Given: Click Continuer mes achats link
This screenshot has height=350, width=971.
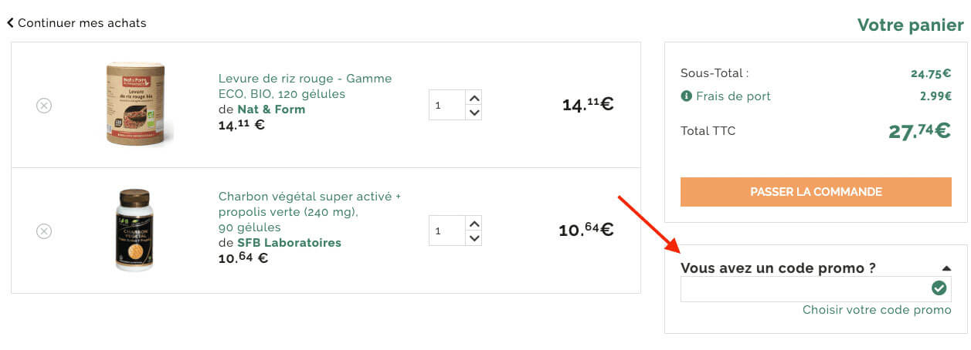Looking at the screenshot, I should (82, 23).
